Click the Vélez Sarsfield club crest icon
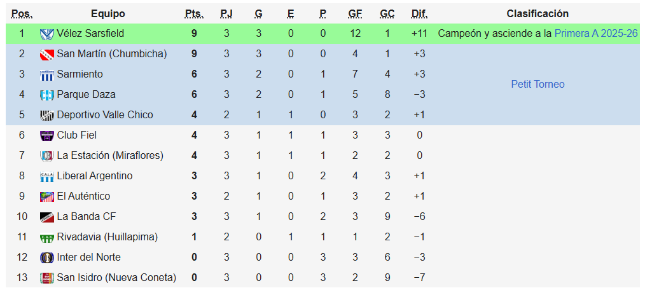Screen dimensions: 645x288 [47, 34]
